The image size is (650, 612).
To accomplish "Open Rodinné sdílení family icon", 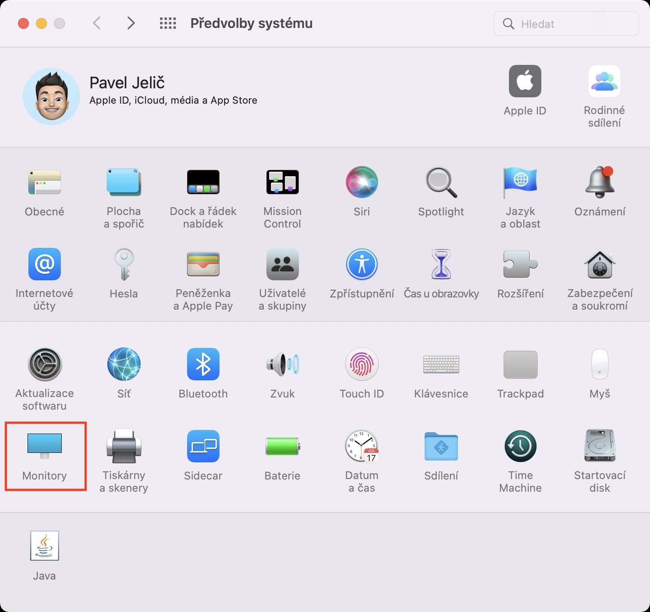I will [x=604, y=81].
